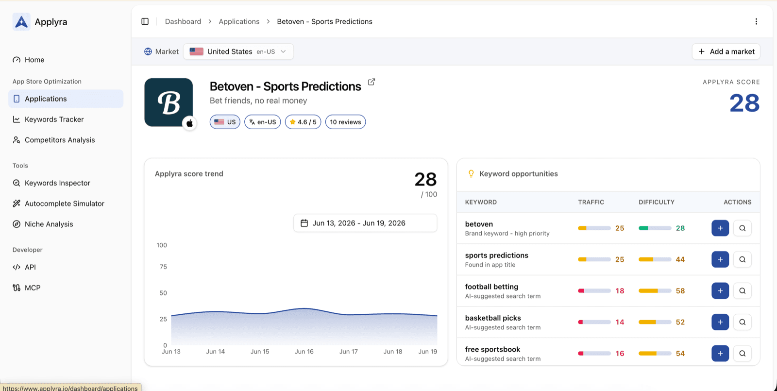Open external link icon beside app title
Screen dimensions: 777x391
pos(372,82)
